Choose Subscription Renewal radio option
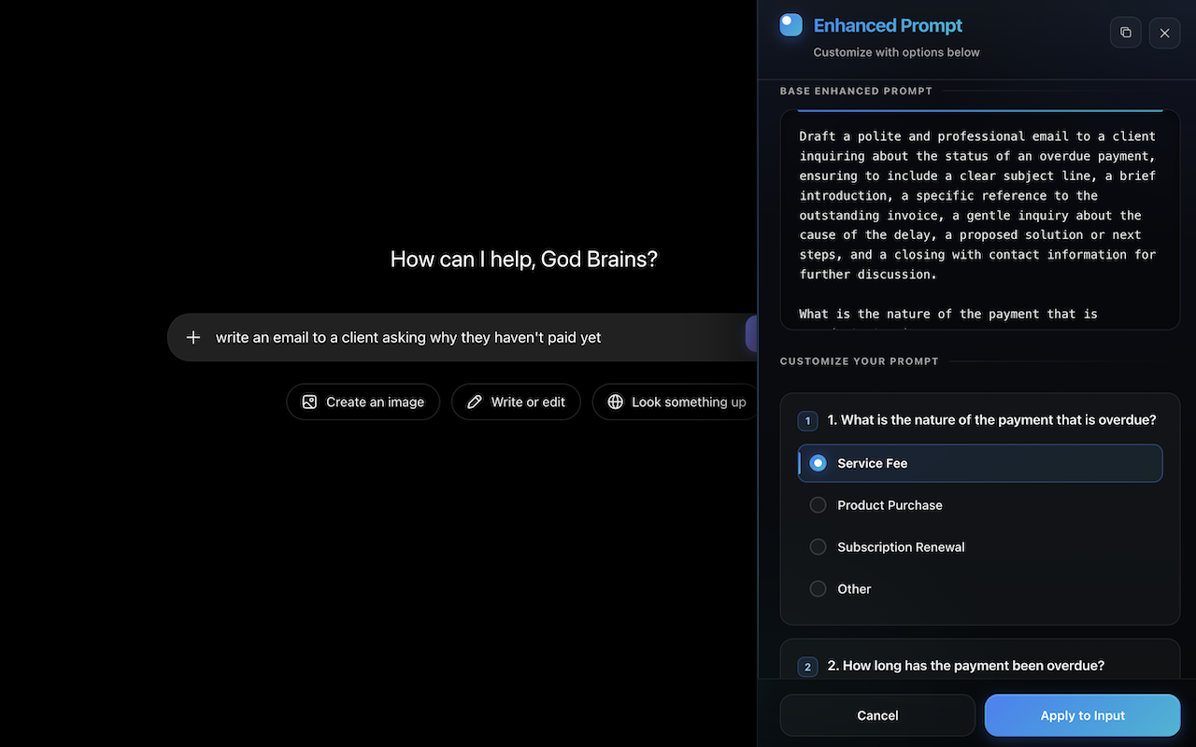Viewport: 1196px width, 747px height. [x=980, y=547]
